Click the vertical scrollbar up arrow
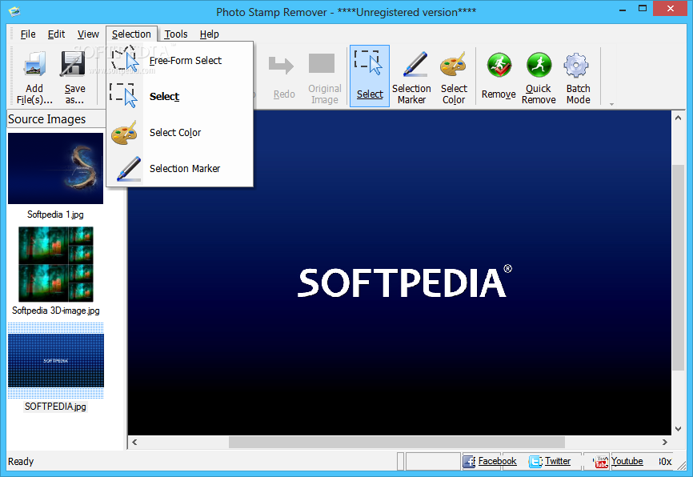The image size is (693, 477). tap(678, 118)
